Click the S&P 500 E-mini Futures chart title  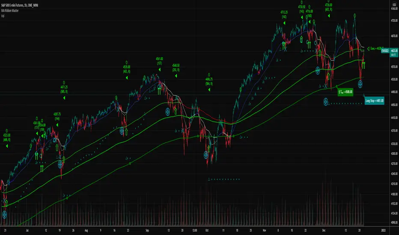point(20,5)
